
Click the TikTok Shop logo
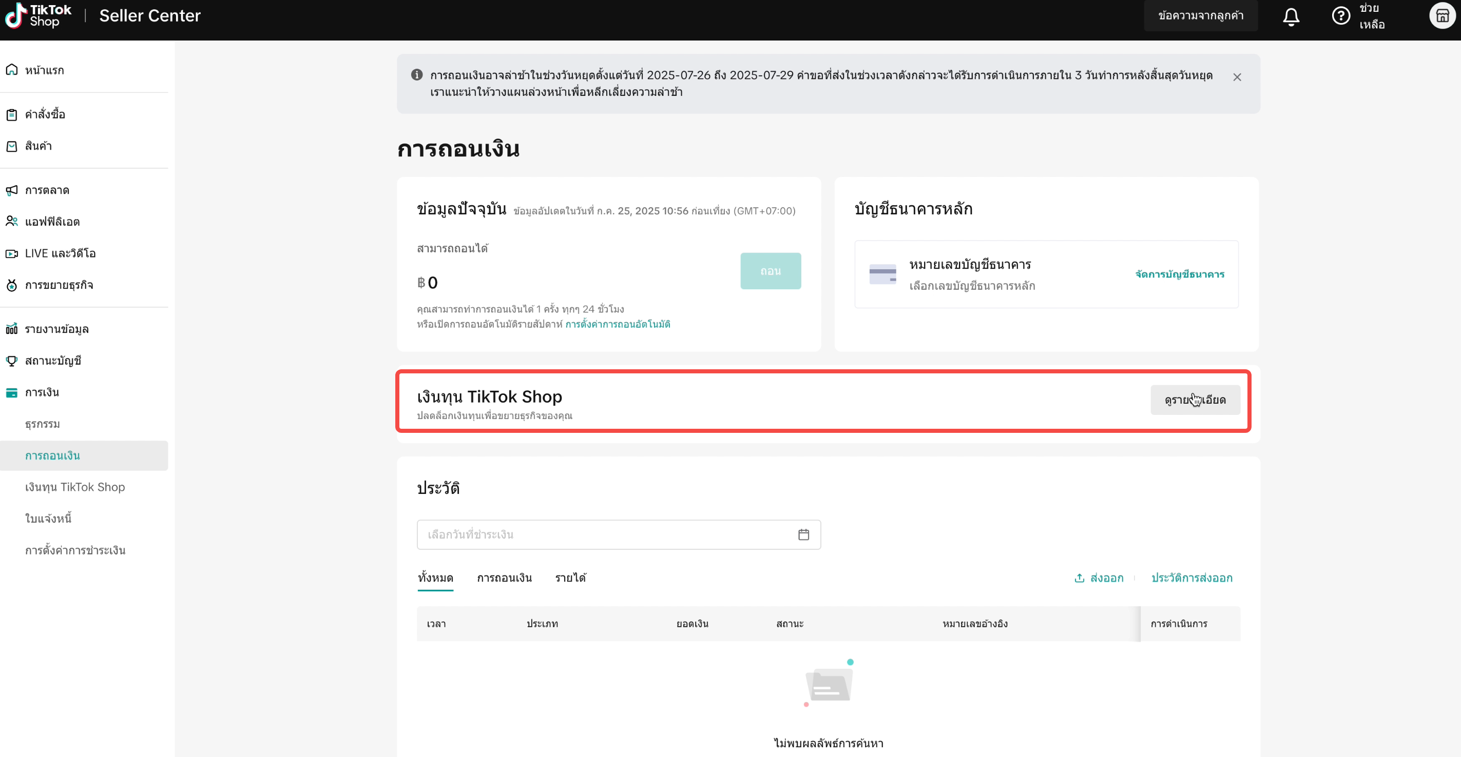pos(39,16)
